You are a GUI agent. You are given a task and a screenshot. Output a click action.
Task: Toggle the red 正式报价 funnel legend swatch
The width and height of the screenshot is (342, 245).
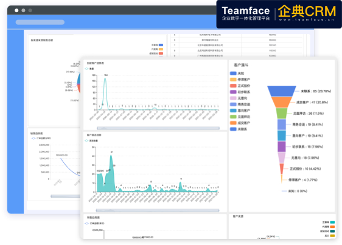[233, 86]
